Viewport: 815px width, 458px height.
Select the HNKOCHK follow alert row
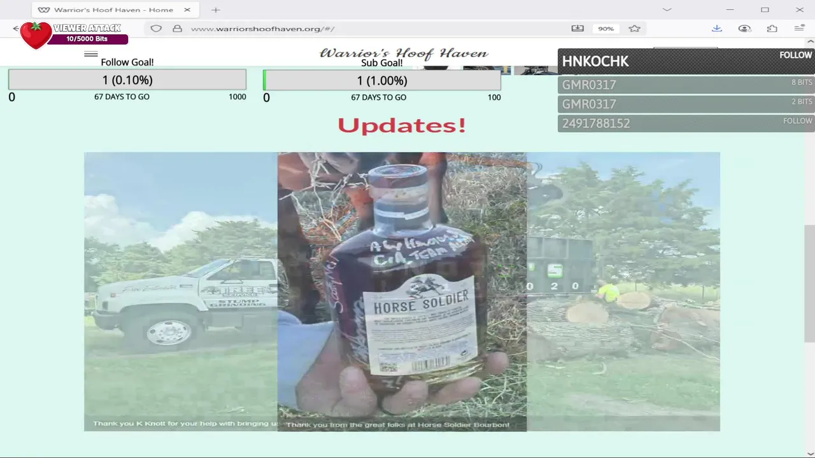pyautogui.click(x=686, y=61)
